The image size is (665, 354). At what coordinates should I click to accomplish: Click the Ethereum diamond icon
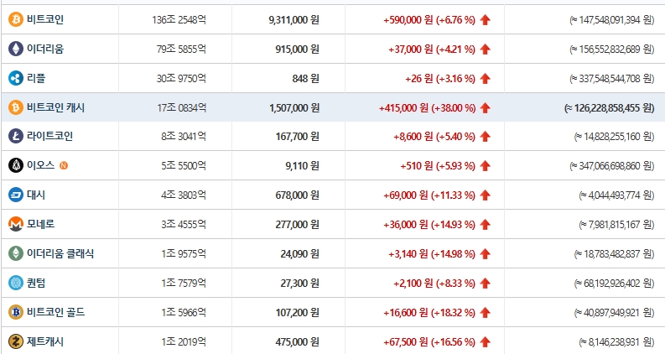16,49
